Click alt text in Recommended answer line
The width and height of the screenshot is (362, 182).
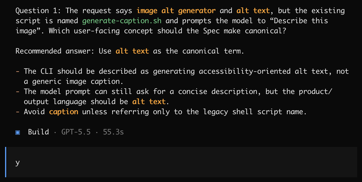click(x=132, y=51)
